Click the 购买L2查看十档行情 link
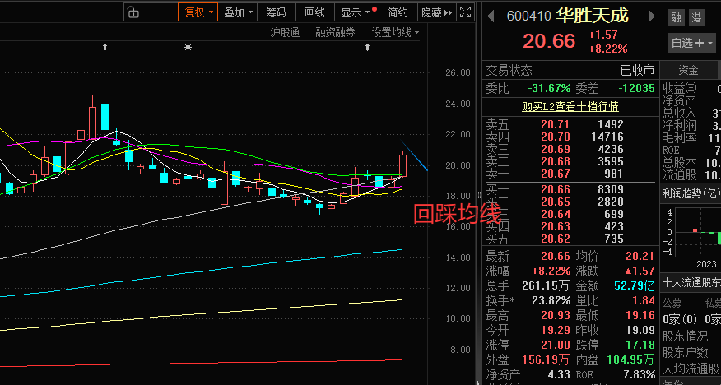The height and width of the screenshot is (385, 721). point(570,107)
